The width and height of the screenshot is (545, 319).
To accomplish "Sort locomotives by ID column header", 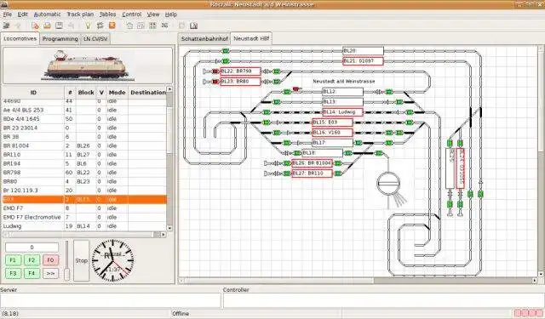I will pyautogui.click(x=33, y=93).
